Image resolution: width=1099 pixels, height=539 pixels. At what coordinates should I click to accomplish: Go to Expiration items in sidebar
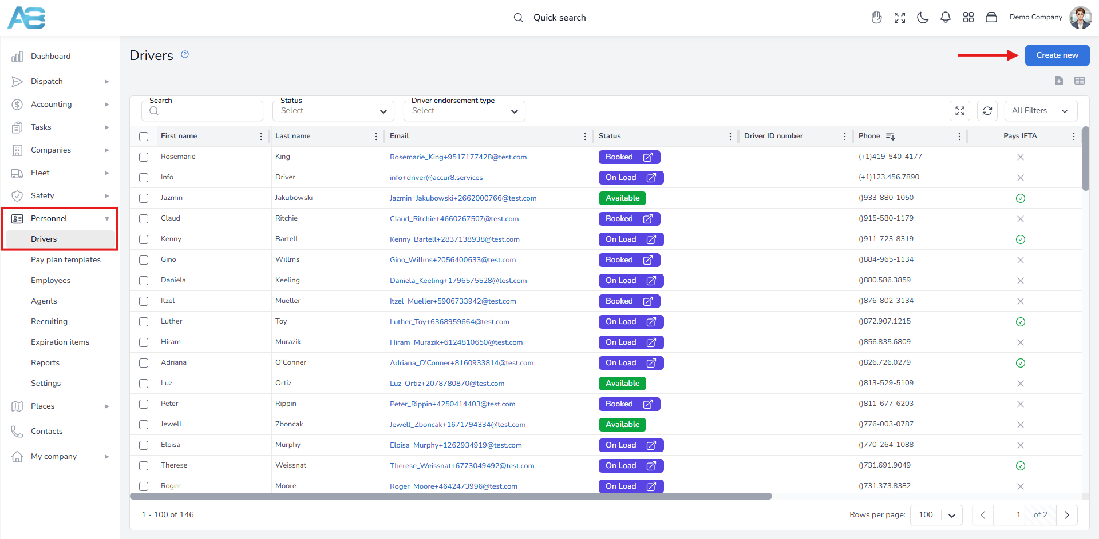point(60,342)
